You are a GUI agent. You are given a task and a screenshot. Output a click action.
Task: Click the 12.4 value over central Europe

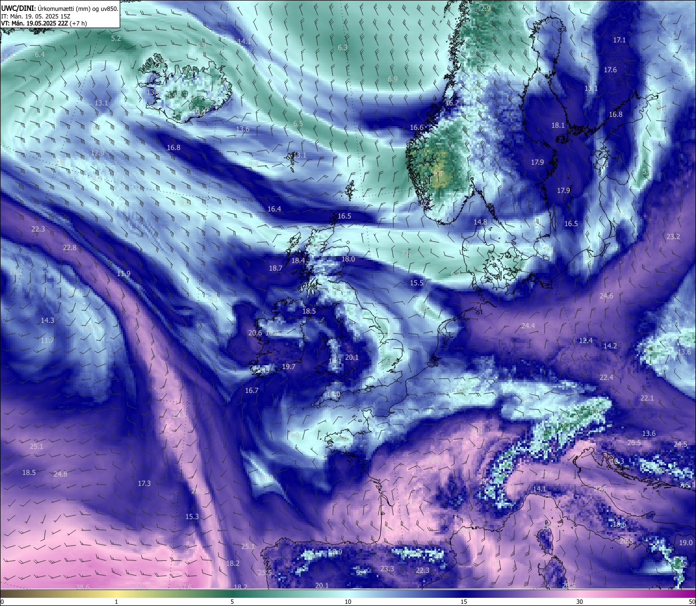coord(586,340)
